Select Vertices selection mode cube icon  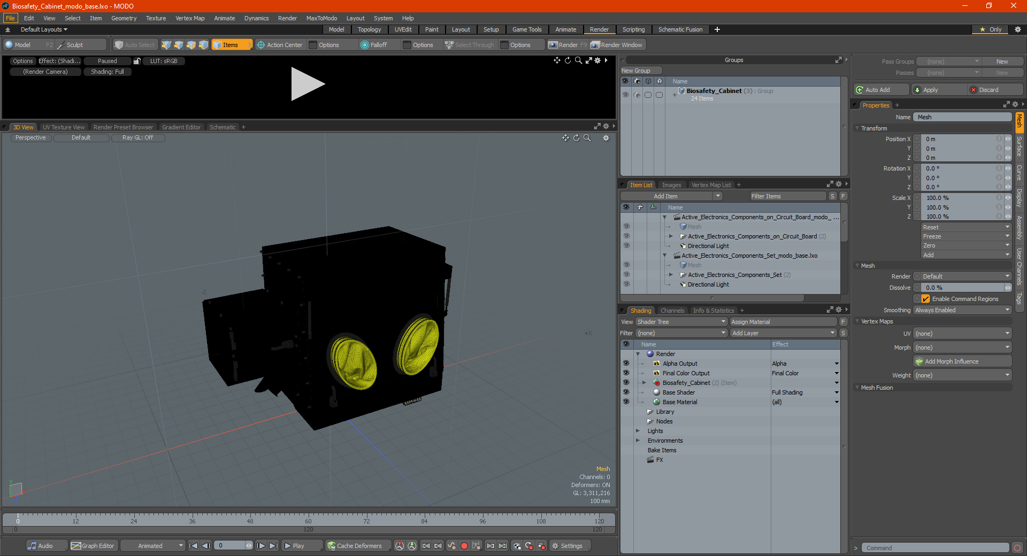click(x=166, y=45)
